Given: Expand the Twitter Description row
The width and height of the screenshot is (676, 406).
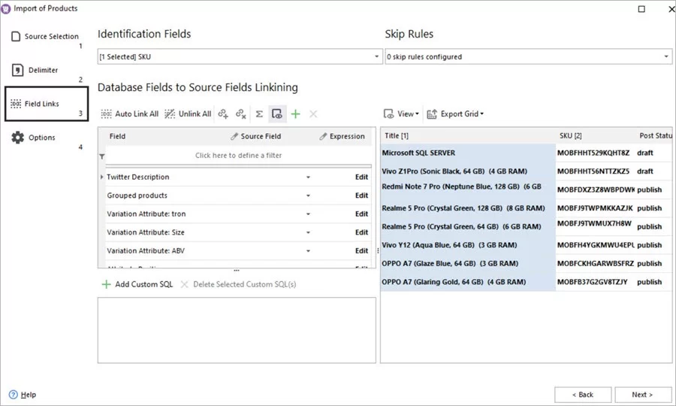Looking at the screenshot, I should [102, 177].
